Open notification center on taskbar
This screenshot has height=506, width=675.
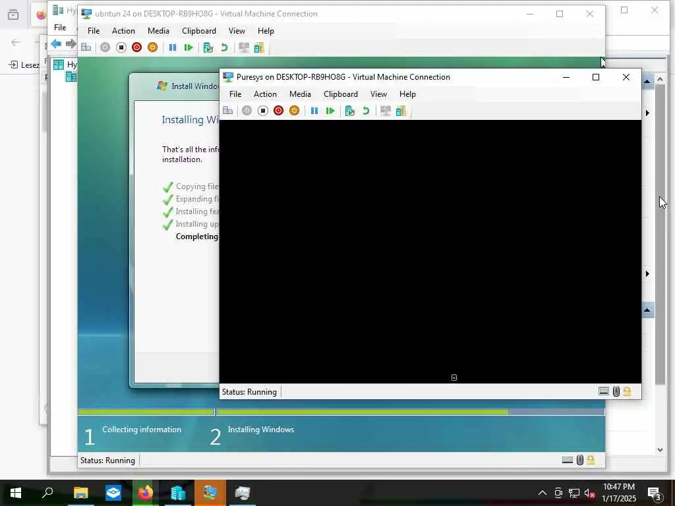pyautogui.click(x=655, y=493)
